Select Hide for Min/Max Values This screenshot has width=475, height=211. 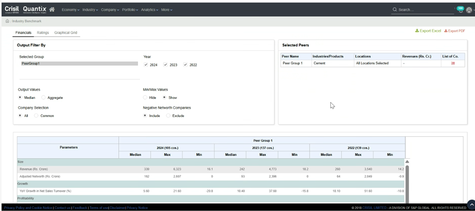tap(146, 98)
